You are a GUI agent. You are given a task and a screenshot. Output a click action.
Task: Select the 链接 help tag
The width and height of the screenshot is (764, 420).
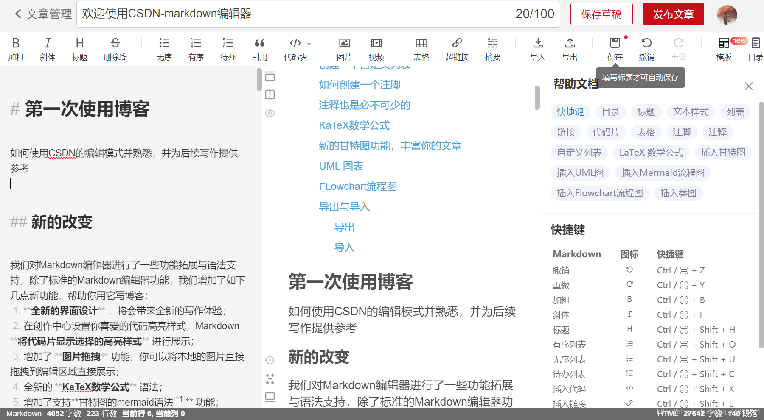coord(566,132)
